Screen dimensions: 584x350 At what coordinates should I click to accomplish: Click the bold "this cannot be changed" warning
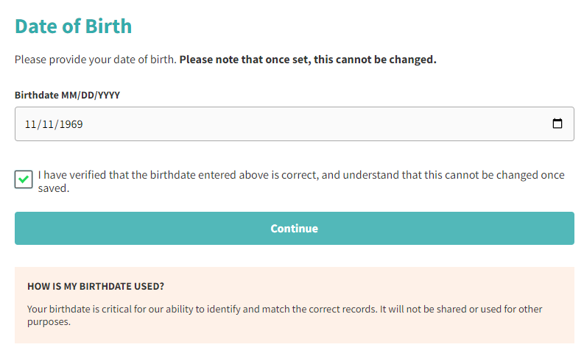click(375, 60)
